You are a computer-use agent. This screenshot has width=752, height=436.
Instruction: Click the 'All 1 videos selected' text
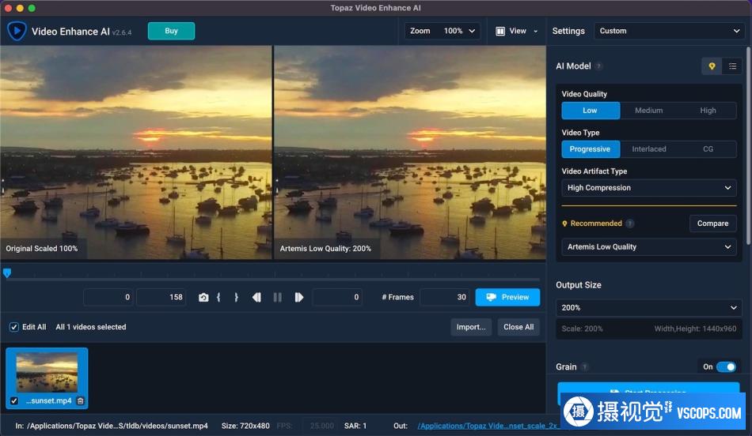pyautogui.click(x=91, y=327)
